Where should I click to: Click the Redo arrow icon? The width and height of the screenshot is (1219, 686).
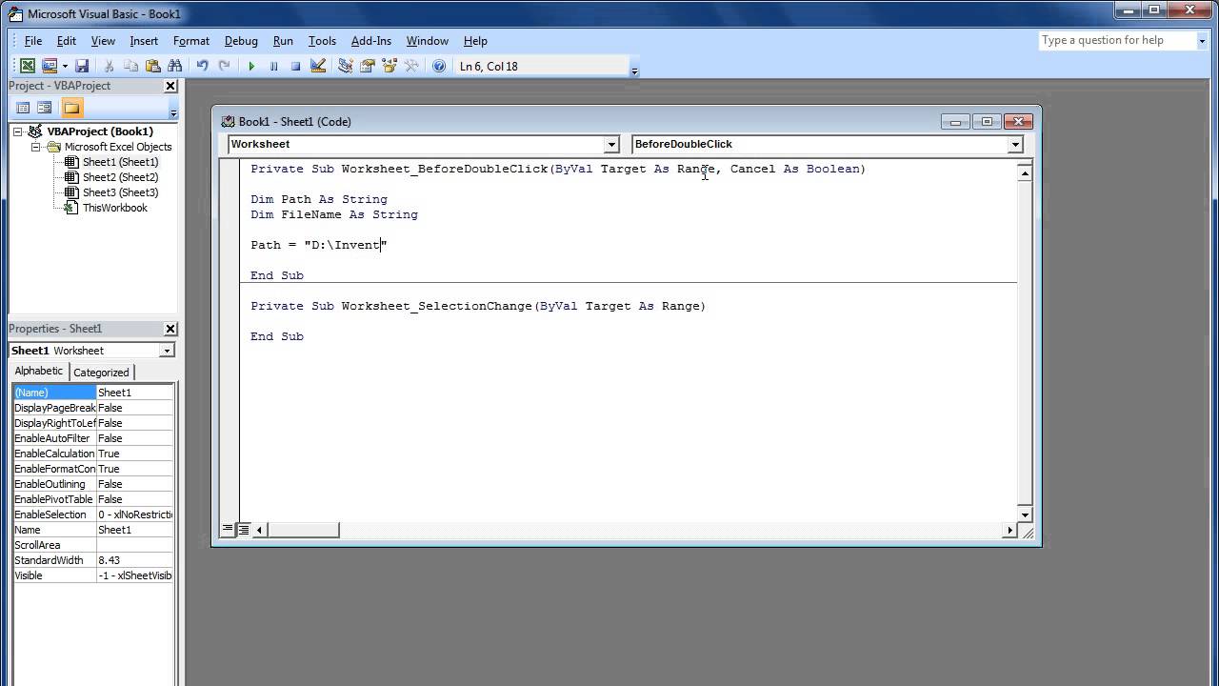224,66
